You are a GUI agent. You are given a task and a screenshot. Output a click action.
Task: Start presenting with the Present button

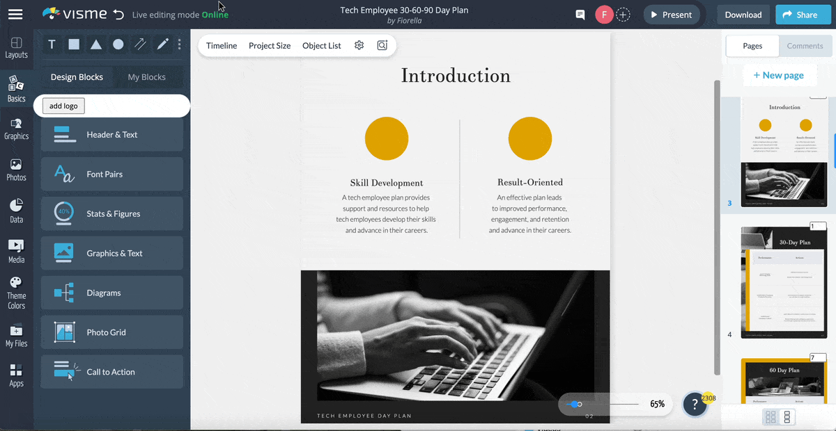tap(671, 14)
